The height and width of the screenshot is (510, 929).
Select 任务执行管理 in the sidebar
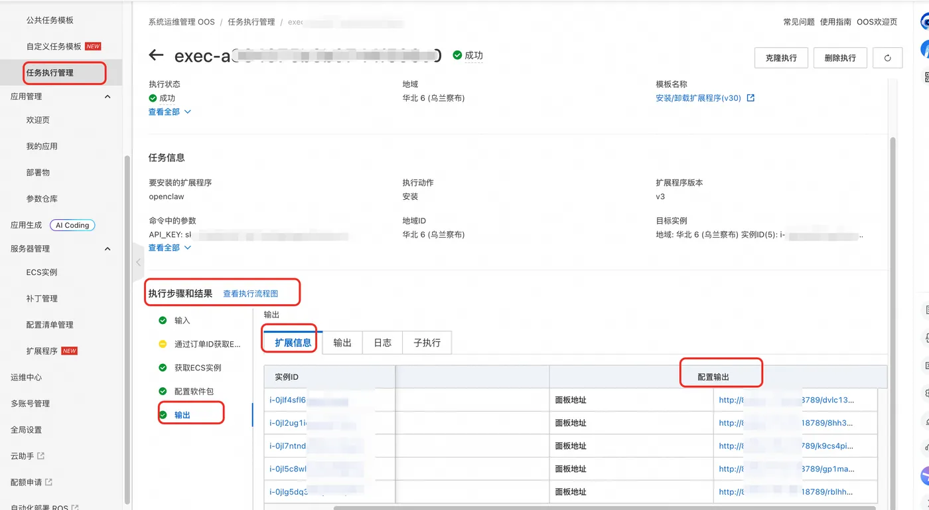[x=50, y=73]
